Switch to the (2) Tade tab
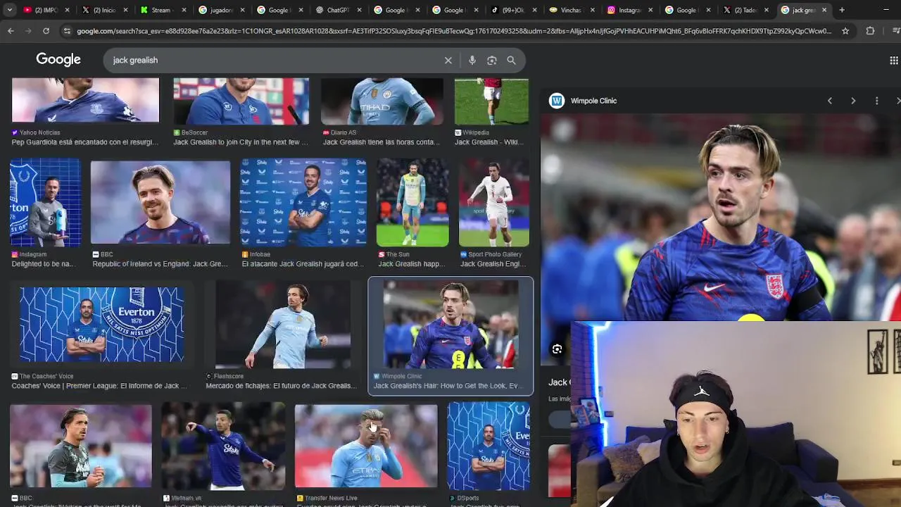901x507 pixels. (748, 10)
